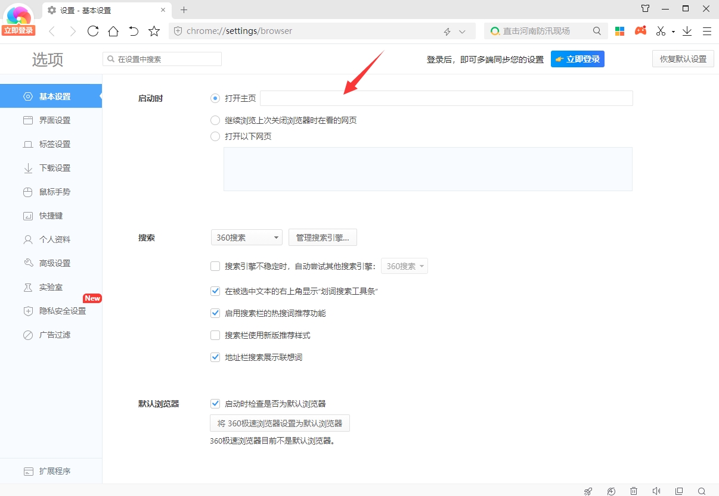
Task: Open the hamburger main menu
Action: coord(707,31)
